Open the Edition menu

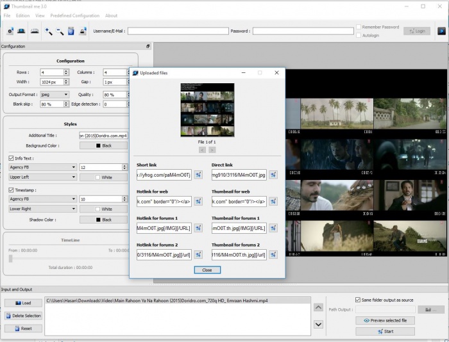click(x=23, y=15)
